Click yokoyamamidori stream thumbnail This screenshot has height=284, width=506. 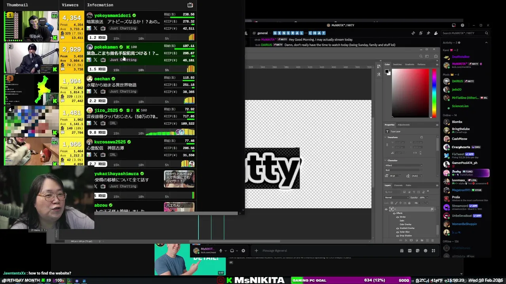point(31,26)
